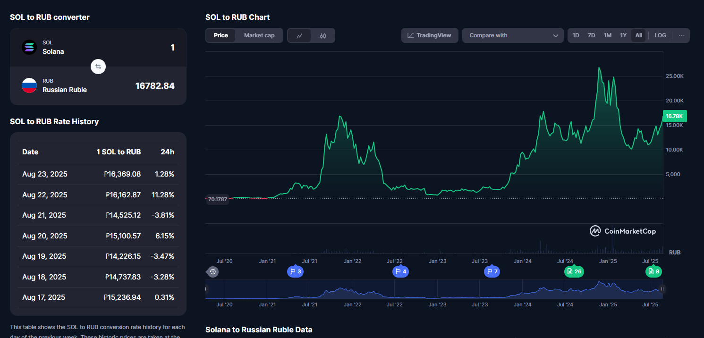The image size is (704, 338).
Task: Click the Aug 18, 2025 date cell
Action: click(x=44, y=277)
